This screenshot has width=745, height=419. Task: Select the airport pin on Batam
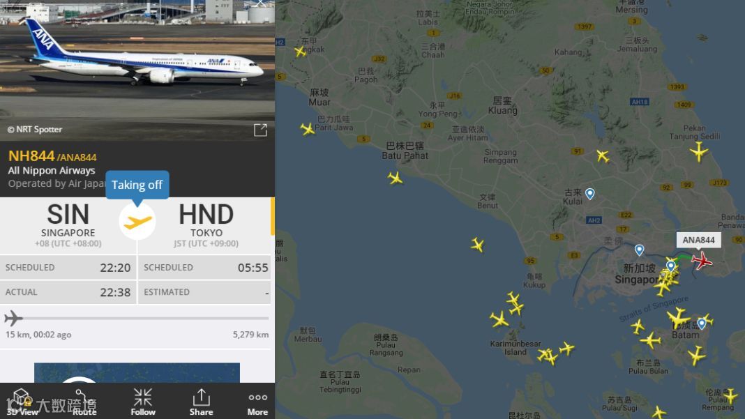coord(701,324)
